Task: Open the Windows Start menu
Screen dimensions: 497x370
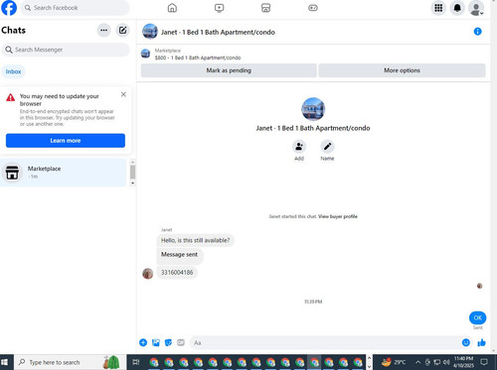Action: tap(4, 362)
